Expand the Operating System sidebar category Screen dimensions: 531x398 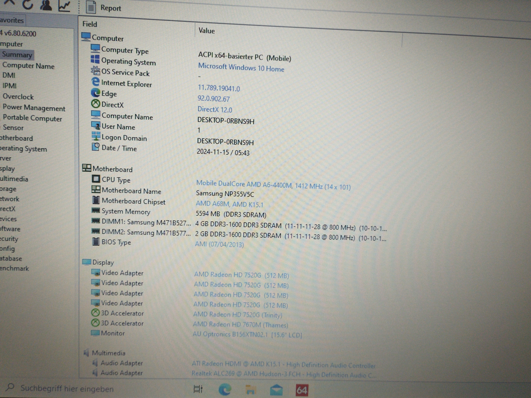click(x=23, y=149)
